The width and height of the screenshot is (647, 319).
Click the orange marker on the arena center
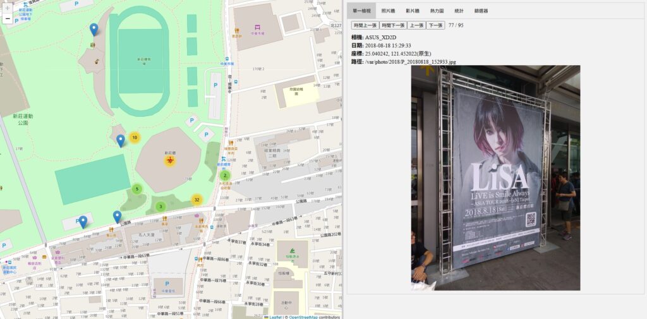pos(169,160)
